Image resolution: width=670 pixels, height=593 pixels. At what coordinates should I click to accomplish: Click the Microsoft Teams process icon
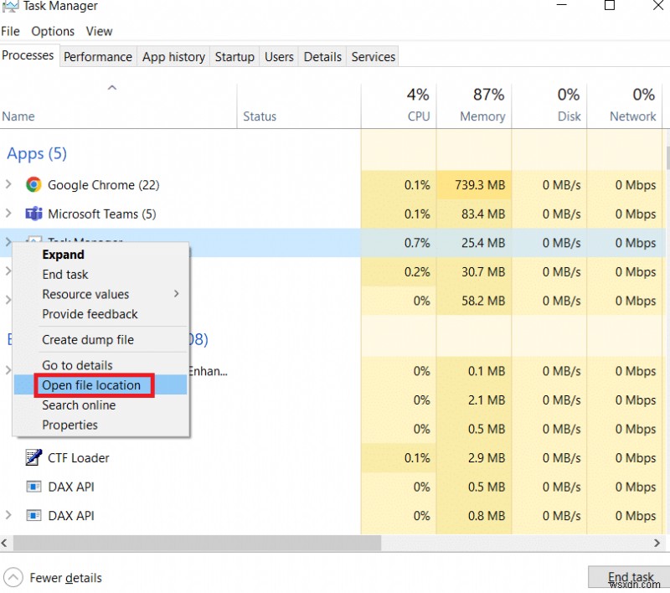33,214
